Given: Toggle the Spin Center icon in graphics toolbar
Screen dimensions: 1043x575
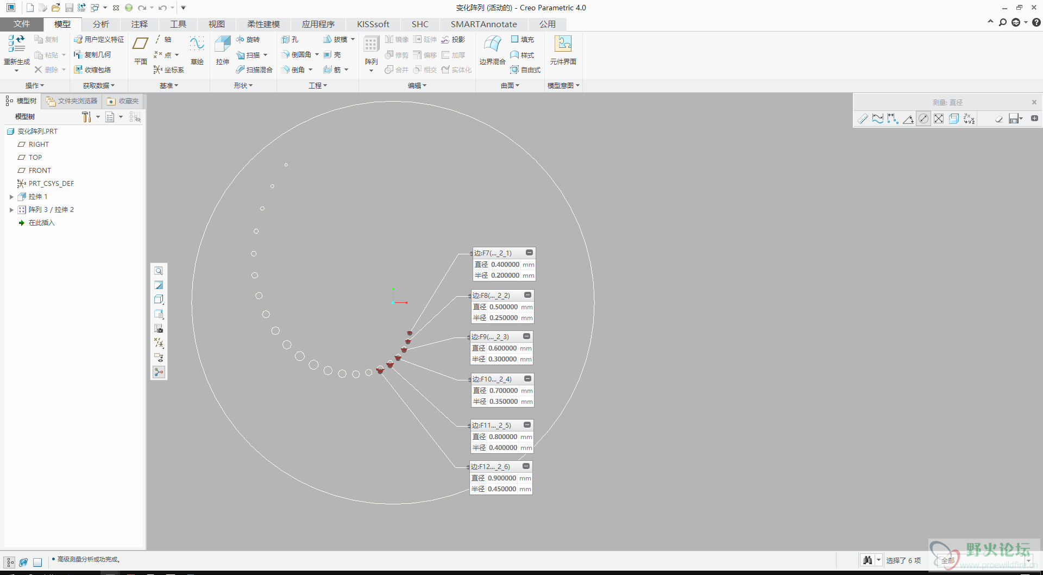Looking at the screenshot, I should click(159, 372).
